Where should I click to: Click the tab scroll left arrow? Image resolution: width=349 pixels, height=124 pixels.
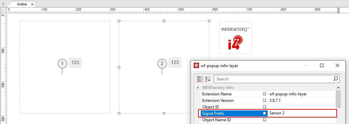pos(3,4)
